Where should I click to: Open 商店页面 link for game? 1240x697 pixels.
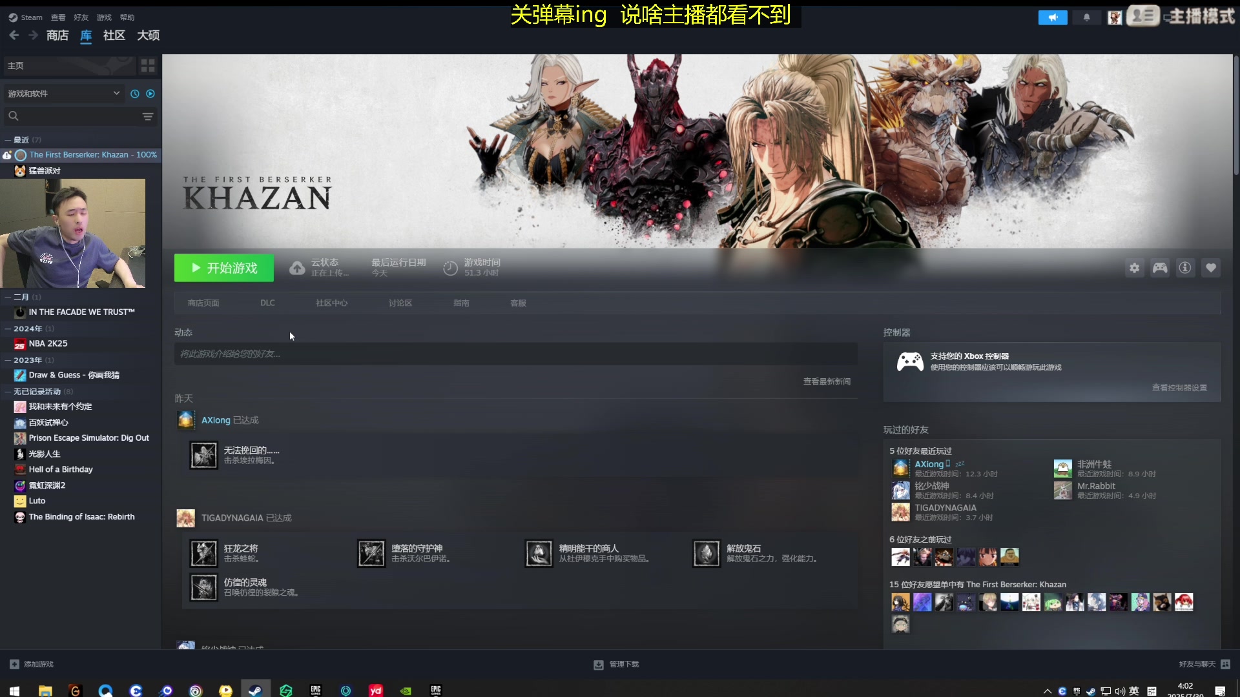[203, 303]
